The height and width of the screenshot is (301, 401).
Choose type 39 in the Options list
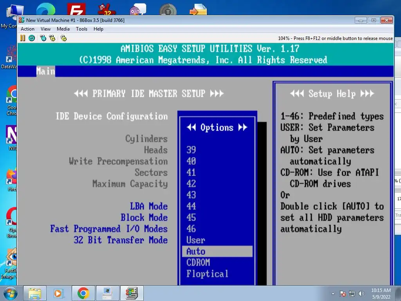(191, 150)
